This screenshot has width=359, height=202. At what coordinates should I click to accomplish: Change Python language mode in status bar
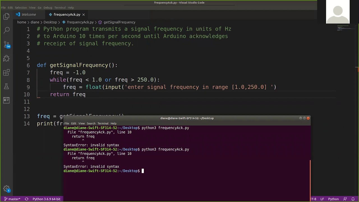point(333,199)
